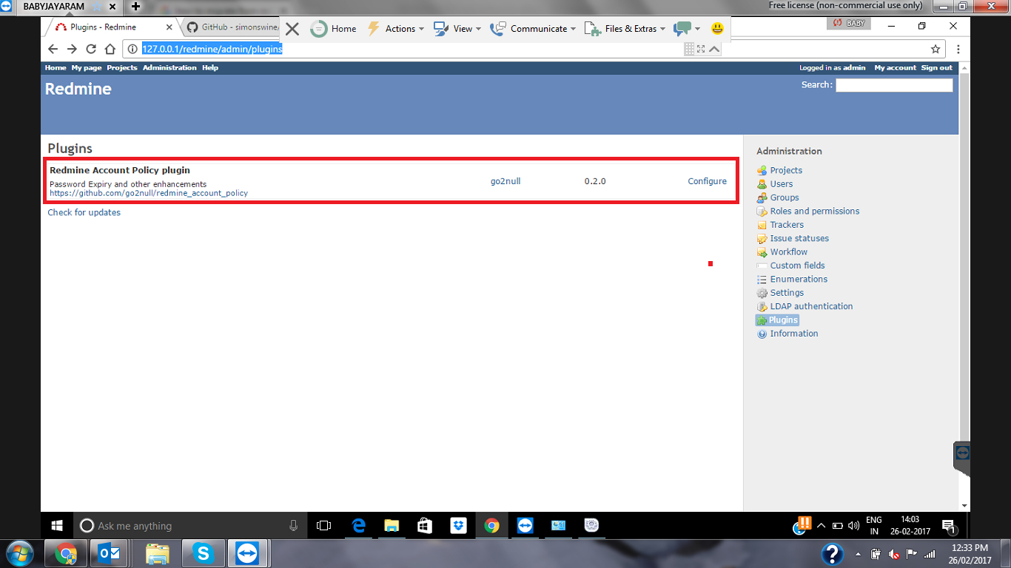Click TeamViewer toolbar Home button
Screen dimensions: 1011x568
pyautogui.click(x=333, y=29)
